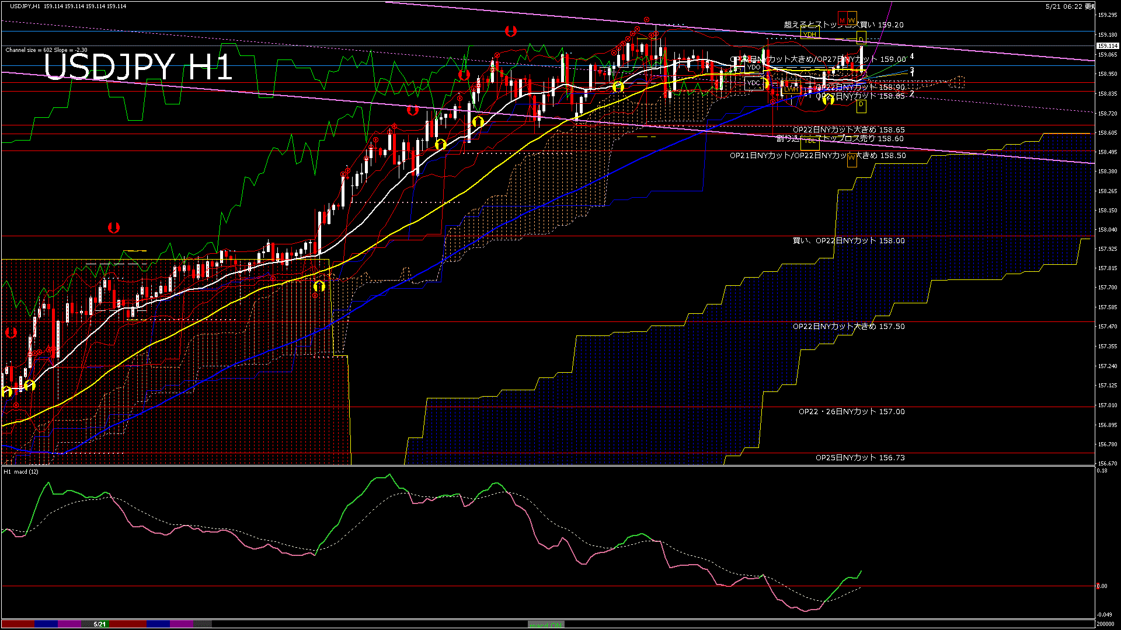
Task: Click the 0.18 value on MACD scale
Action: [1102, 471]
